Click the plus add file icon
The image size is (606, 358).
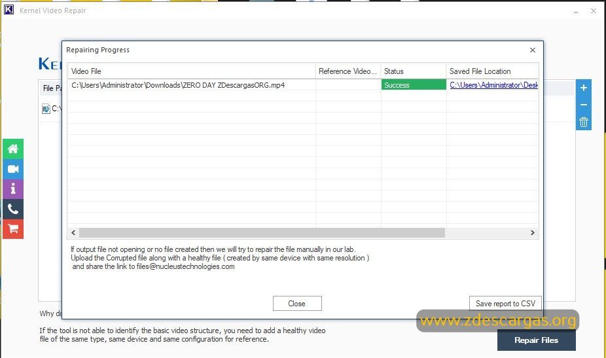pyautogui.click(x=584, y=88)
